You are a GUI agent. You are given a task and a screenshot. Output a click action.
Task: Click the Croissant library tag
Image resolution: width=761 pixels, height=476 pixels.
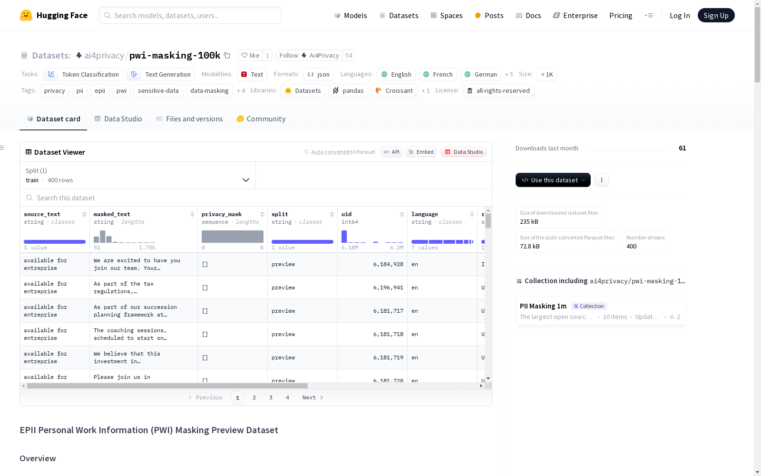click(394, 90)
